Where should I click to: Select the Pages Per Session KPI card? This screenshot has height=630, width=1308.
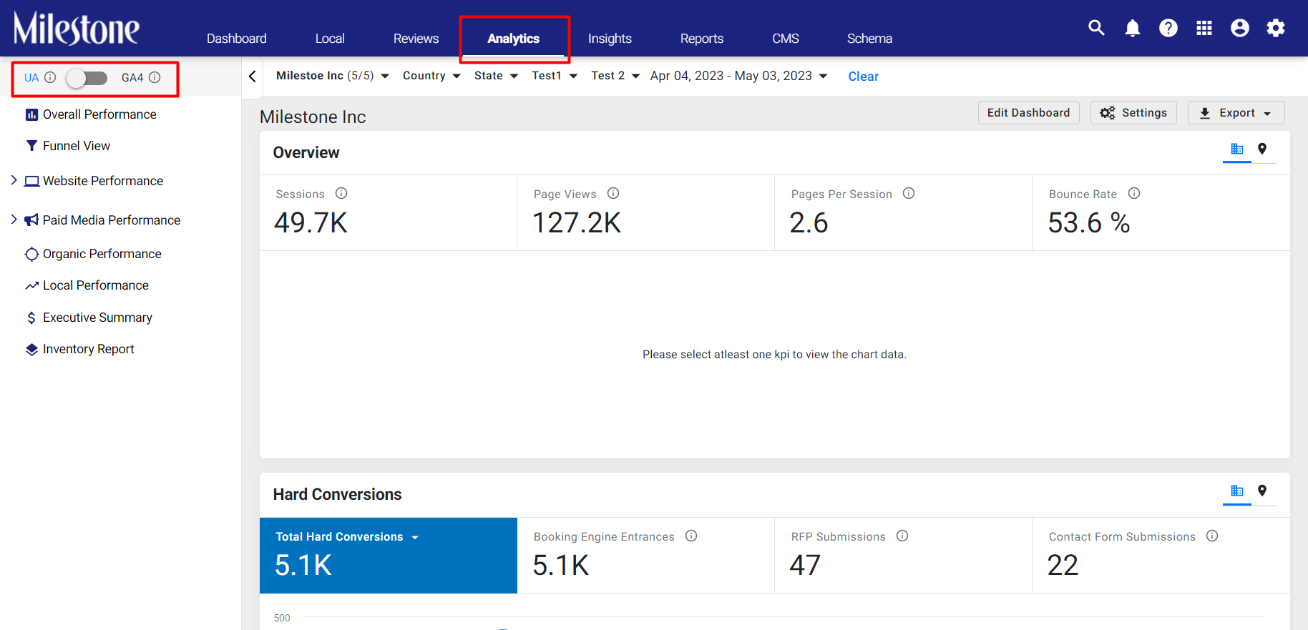[904, 213]
